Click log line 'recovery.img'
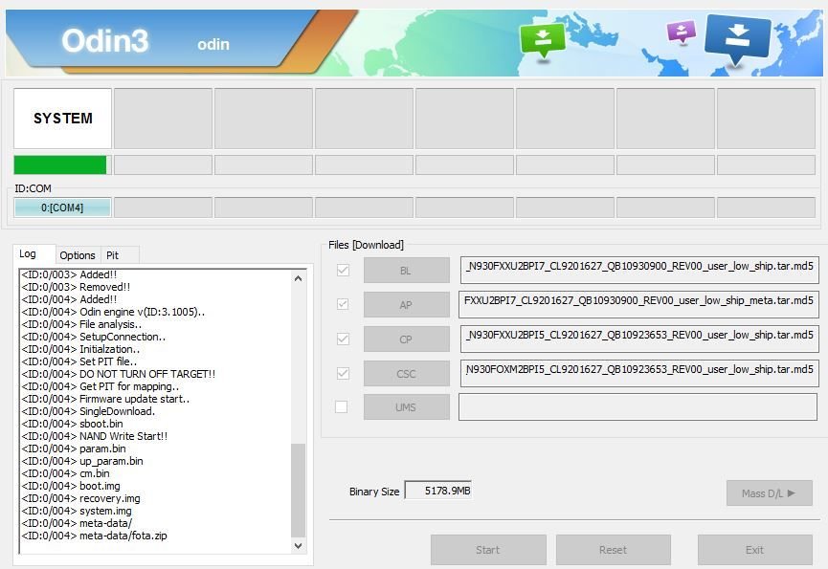 tap(80, 498)
